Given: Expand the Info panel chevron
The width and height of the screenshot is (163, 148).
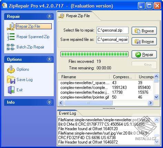Looking at the screenshot, I should click(x=49, y=102).
